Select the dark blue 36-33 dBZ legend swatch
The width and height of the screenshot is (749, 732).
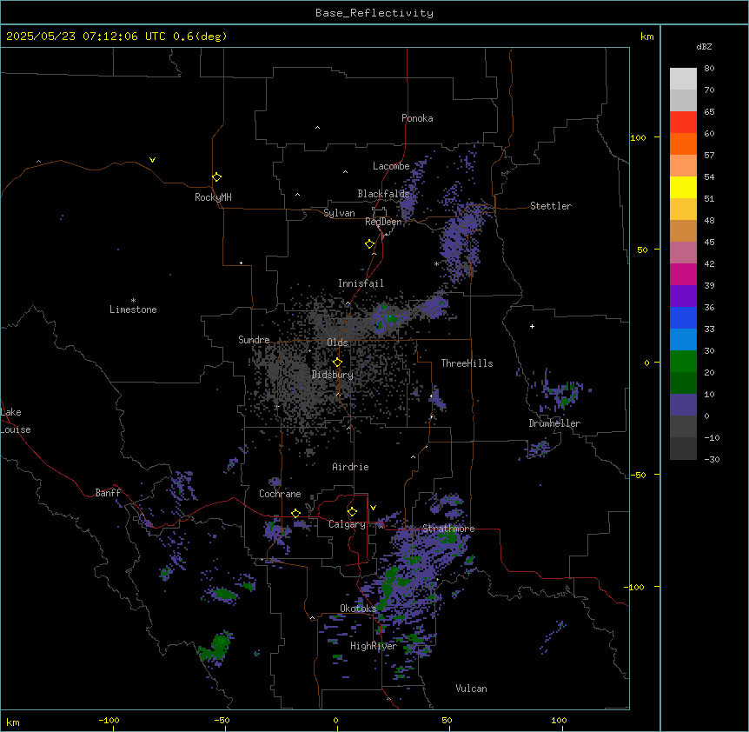pos(683,317)
